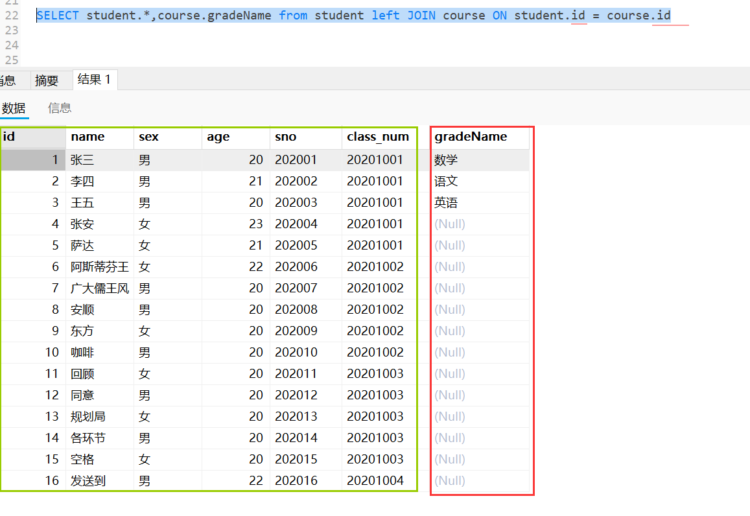The image size is (750, 516).
Task: Click the sno value 202016
Action: pos(306,480)
